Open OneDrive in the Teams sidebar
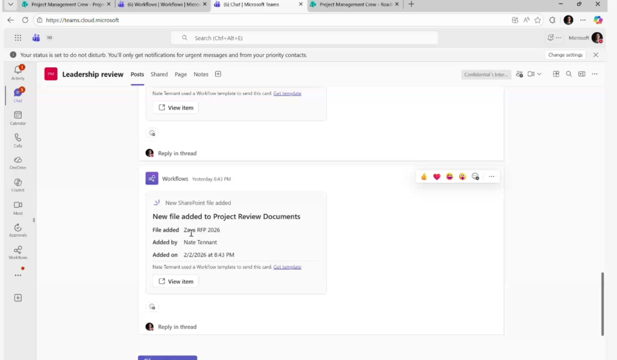The width and height of the screenshot is (617, 360). [x=17, y=163]
